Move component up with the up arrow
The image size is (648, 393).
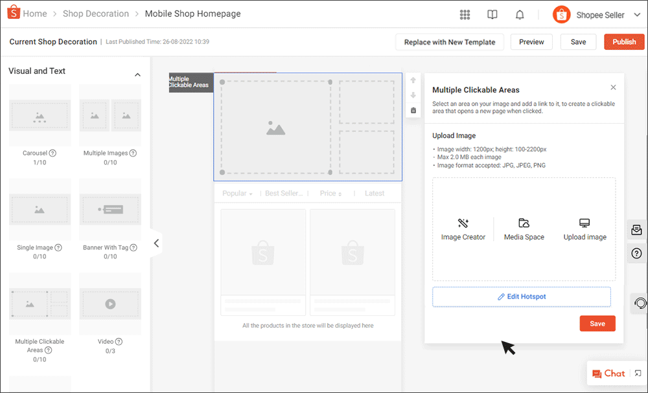413,80
